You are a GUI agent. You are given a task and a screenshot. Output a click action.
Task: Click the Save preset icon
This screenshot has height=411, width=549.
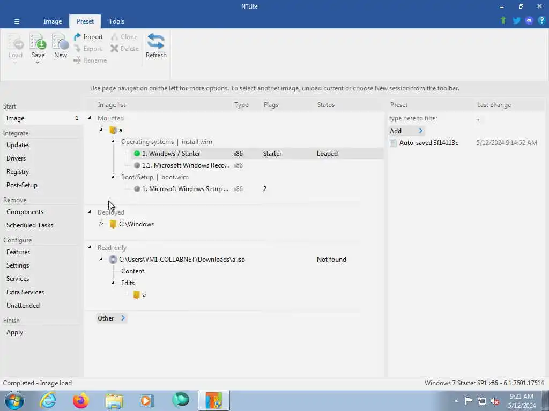(x=38, y=42)
